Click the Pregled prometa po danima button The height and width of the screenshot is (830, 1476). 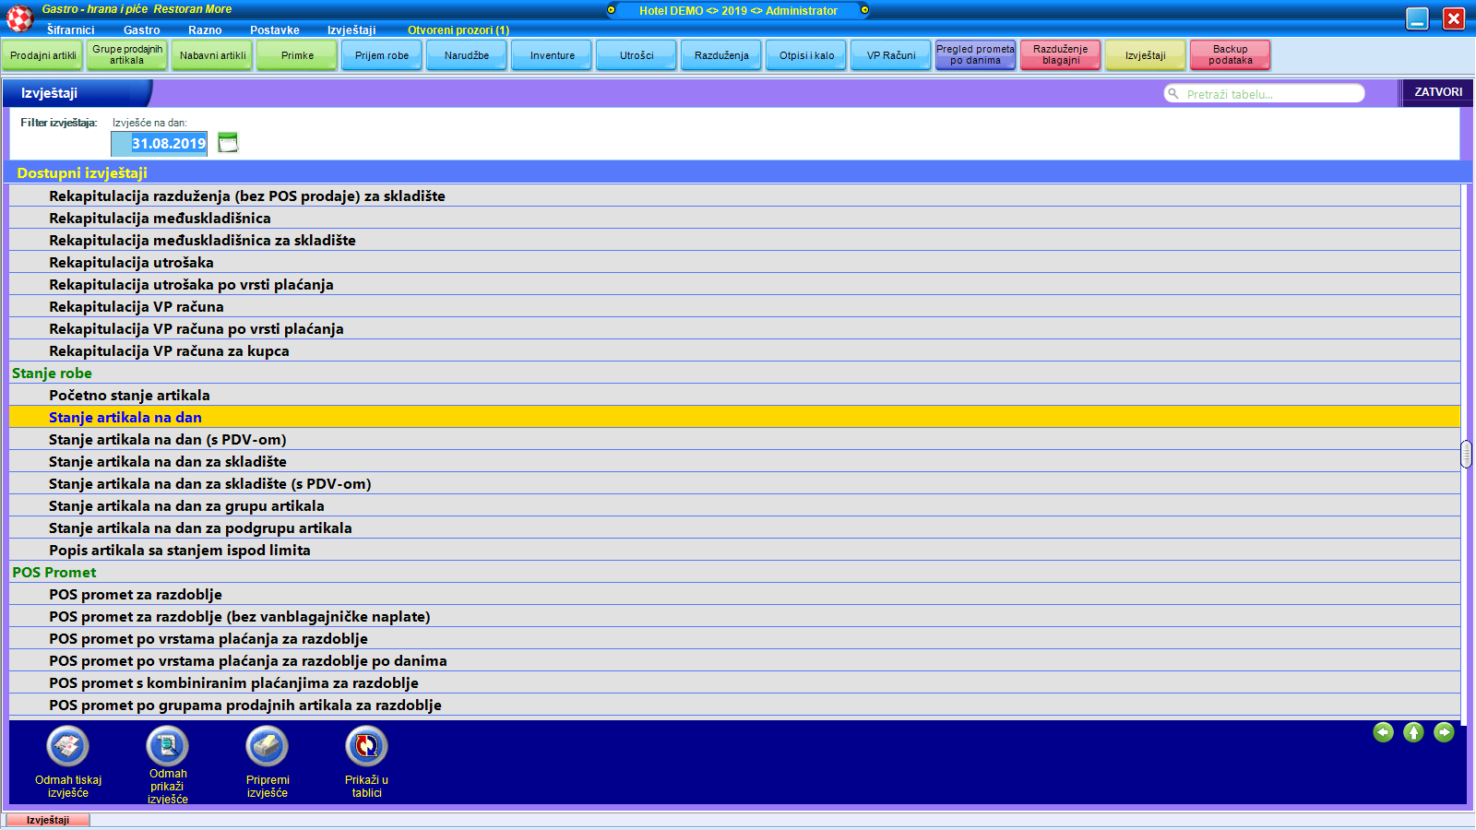(x=975, y=55)
